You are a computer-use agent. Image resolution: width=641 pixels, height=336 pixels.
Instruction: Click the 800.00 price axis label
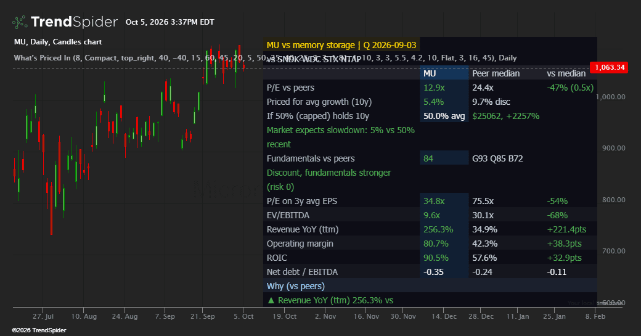coord(613,200)
